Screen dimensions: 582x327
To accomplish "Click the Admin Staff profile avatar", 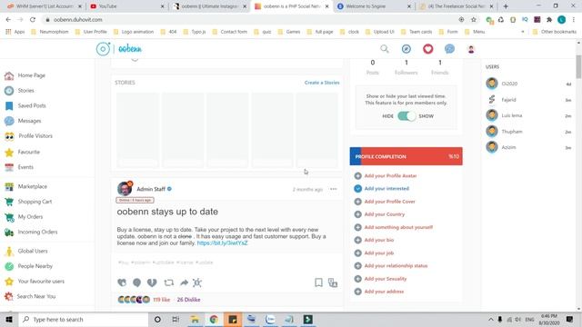I will (125, 189).
